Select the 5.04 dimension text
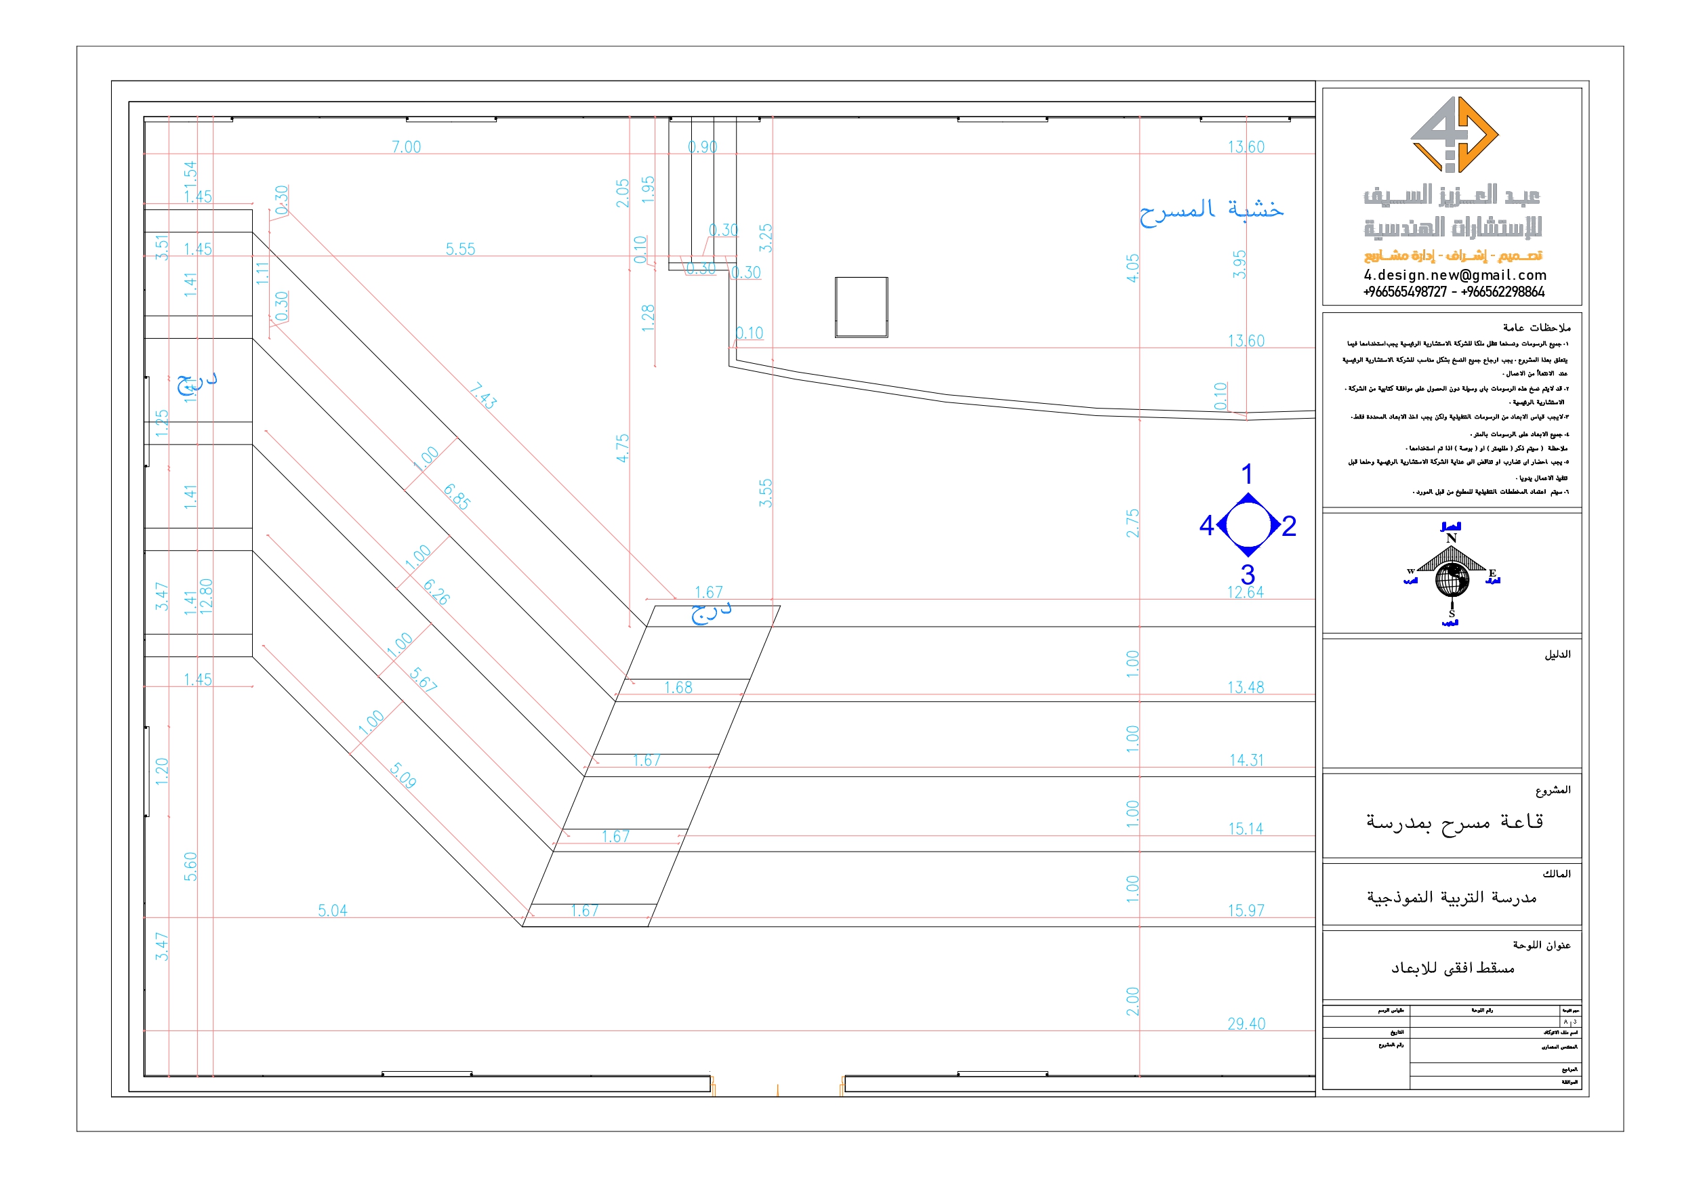 tap(333, 911)
